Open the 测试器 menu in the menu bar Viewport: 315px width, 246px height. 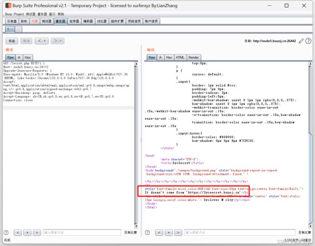tap(31, 14)
